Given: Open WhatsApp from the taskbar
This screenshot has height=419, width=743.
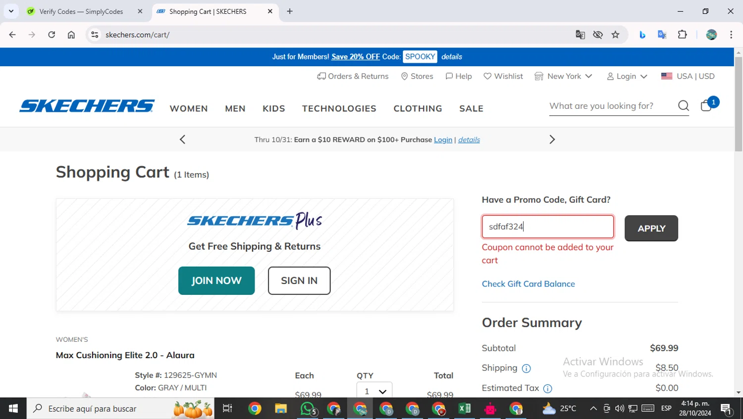Looking at the screenshot, I should (x=308, y=409).
